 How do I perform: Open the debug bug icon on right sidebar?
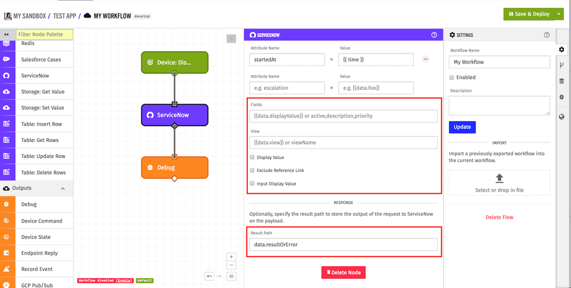[561, 97]
